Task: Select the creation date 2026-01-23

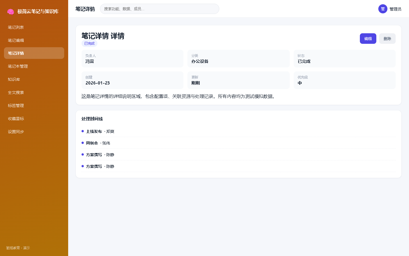Action: (98, 83)
